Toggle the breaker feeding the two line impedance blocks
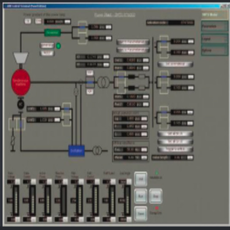230x230 pixels. [121, 82]
